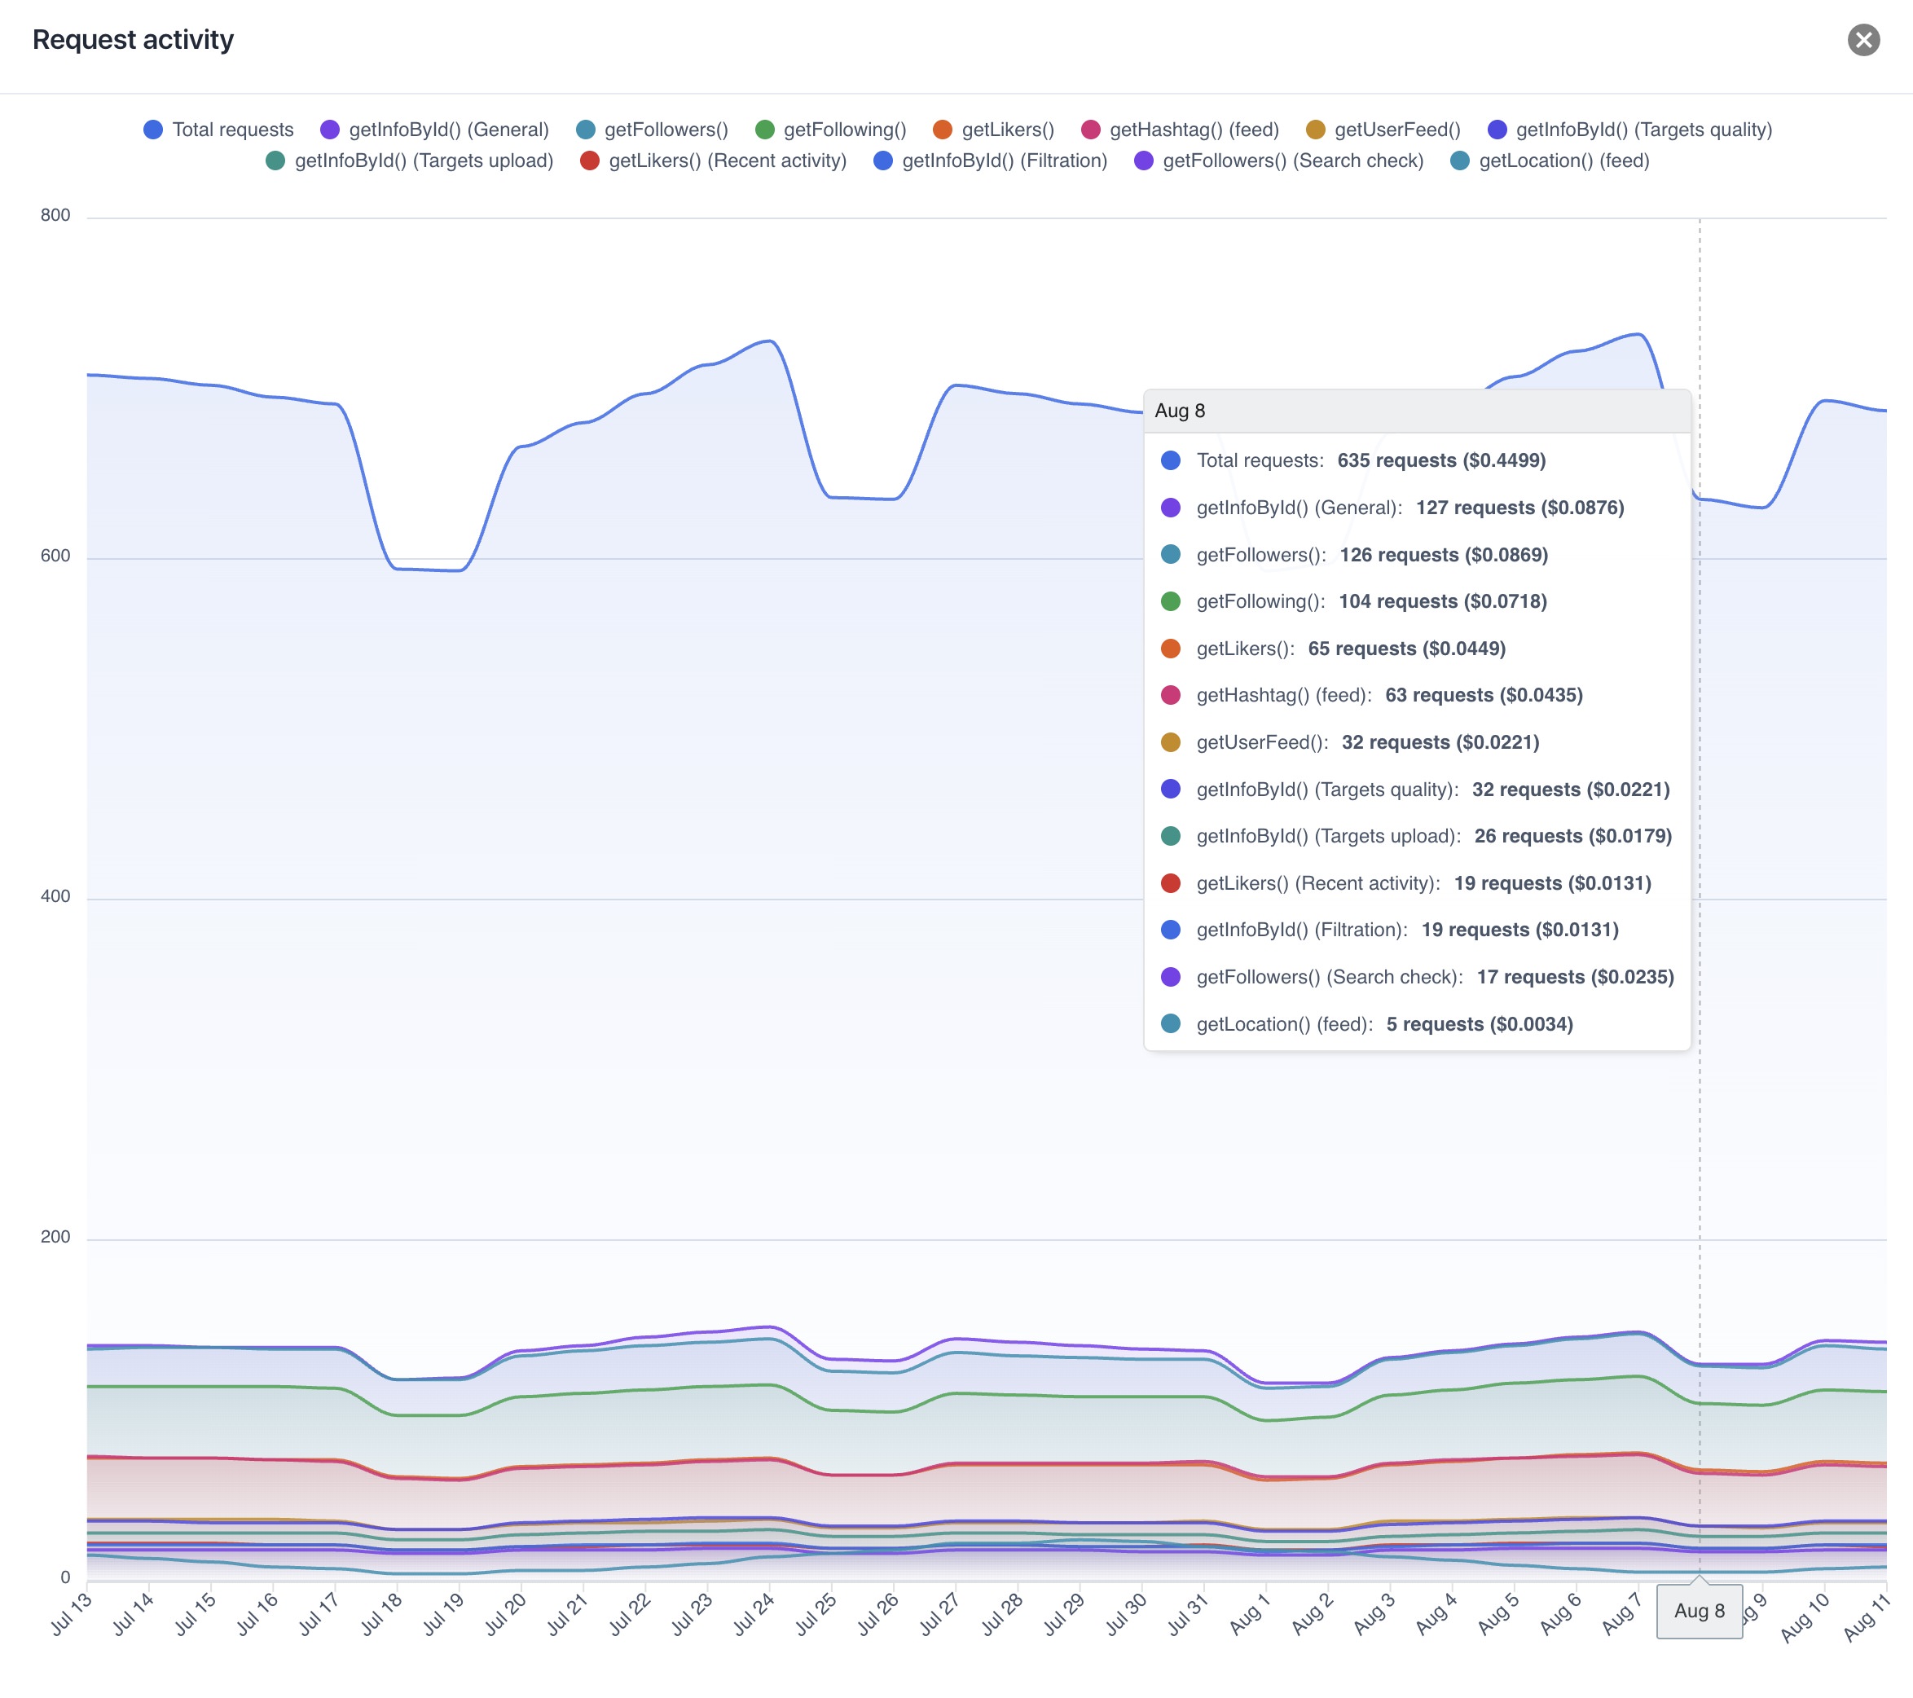Toggle getInfoById() (Filtration) legend entry
This screenshot has width=1913, height=1698.
989,160
